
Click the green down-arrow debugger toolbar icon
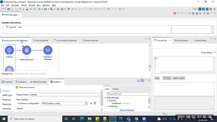point(200,13)
